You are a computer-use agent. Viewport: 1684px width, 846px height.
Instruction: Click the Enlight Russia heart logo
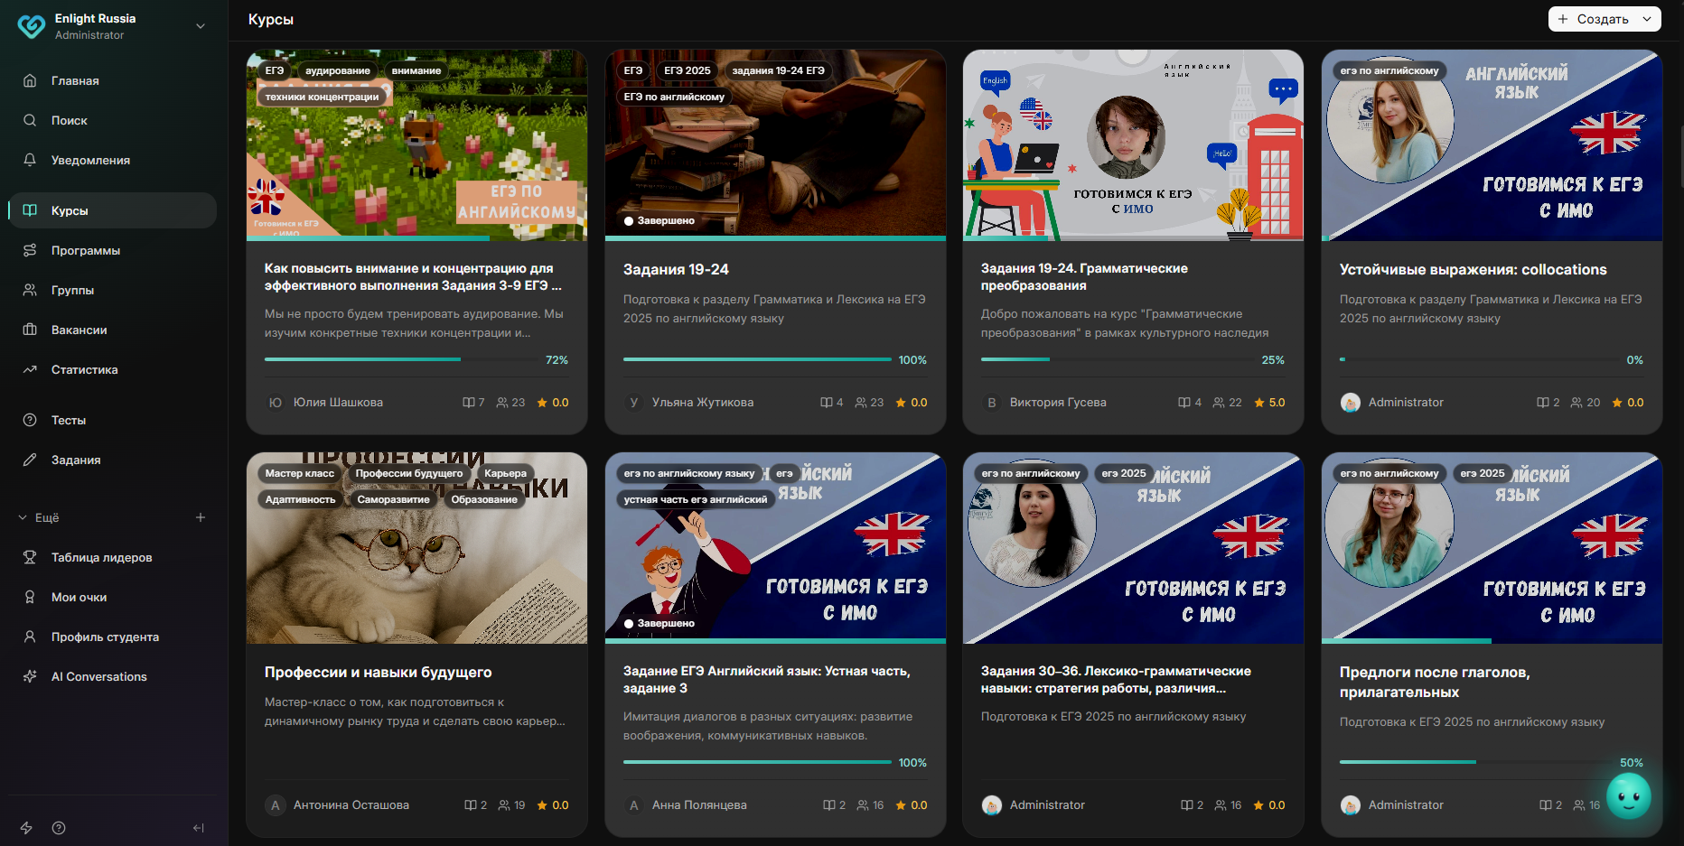click(32, 26)
